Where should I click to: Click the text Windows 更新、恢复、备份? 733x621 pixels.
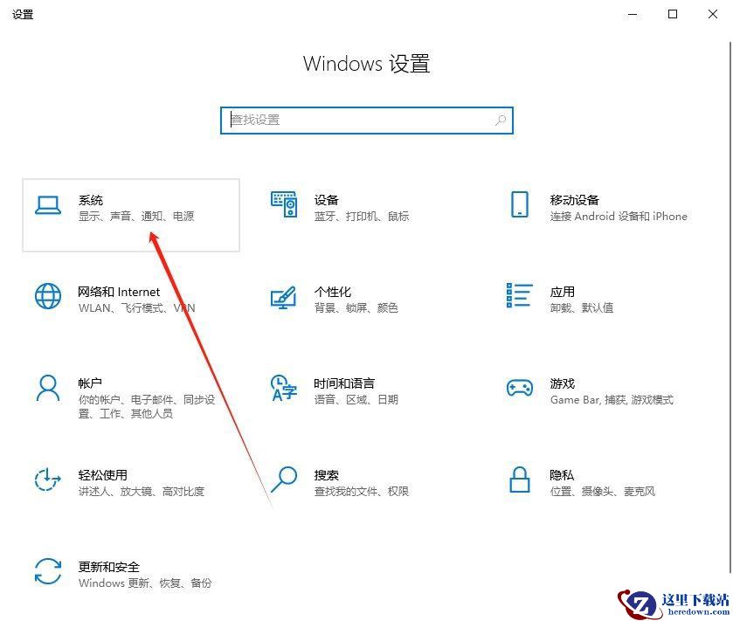click(x=145, y=583)
